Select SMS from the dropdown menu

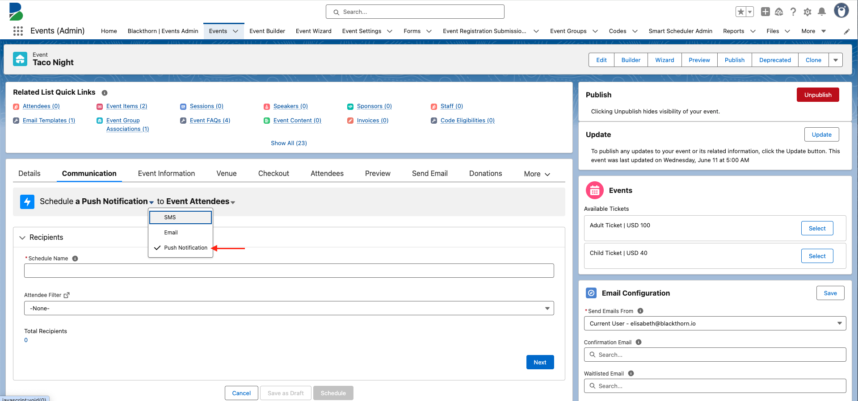181,217
